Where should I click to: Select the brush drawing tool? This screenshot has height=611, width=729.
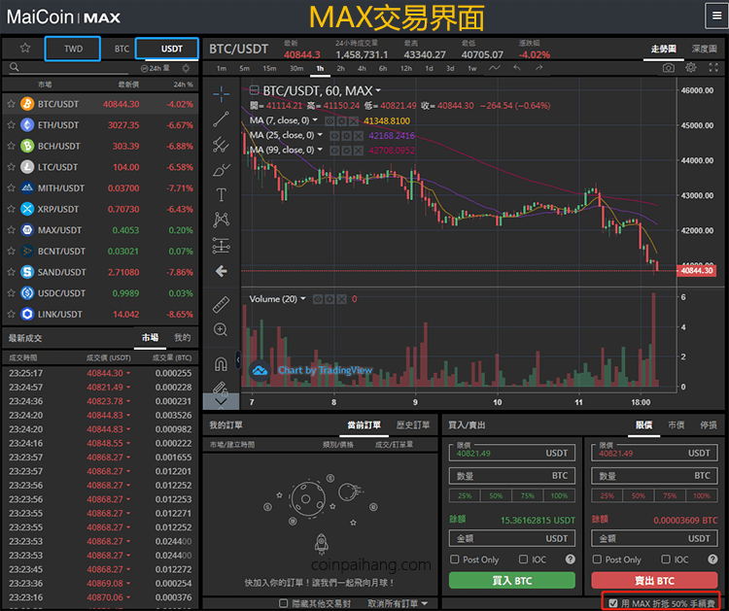pyautogui.click(x=222, y=170)
